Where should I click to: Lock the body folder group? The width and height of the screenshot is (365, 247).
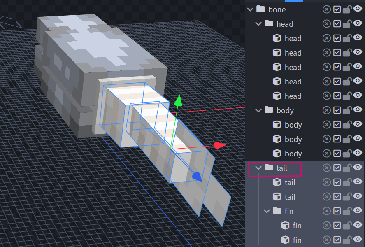[x=347, y=110]
